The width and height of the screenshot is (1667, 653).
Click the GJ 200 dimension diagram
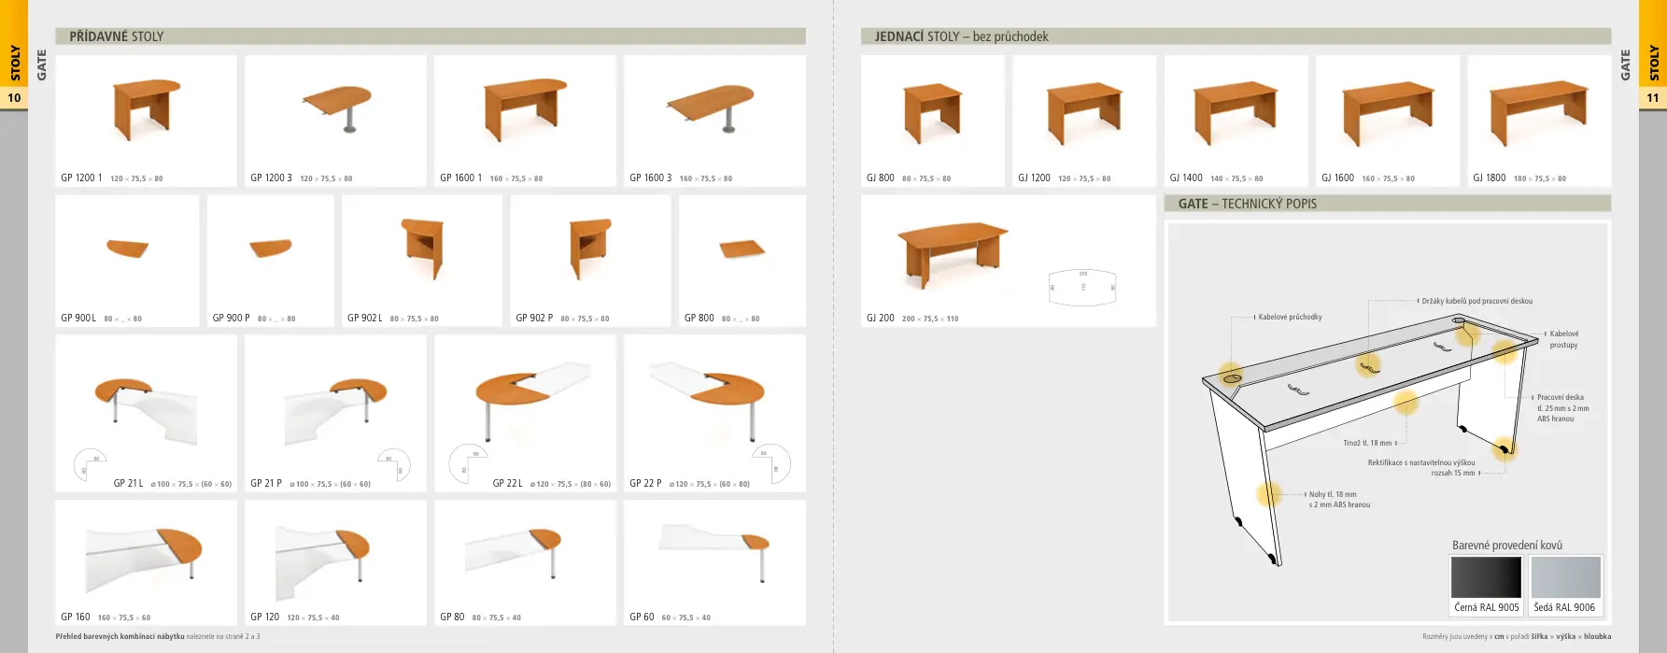tap(1082, 287)
